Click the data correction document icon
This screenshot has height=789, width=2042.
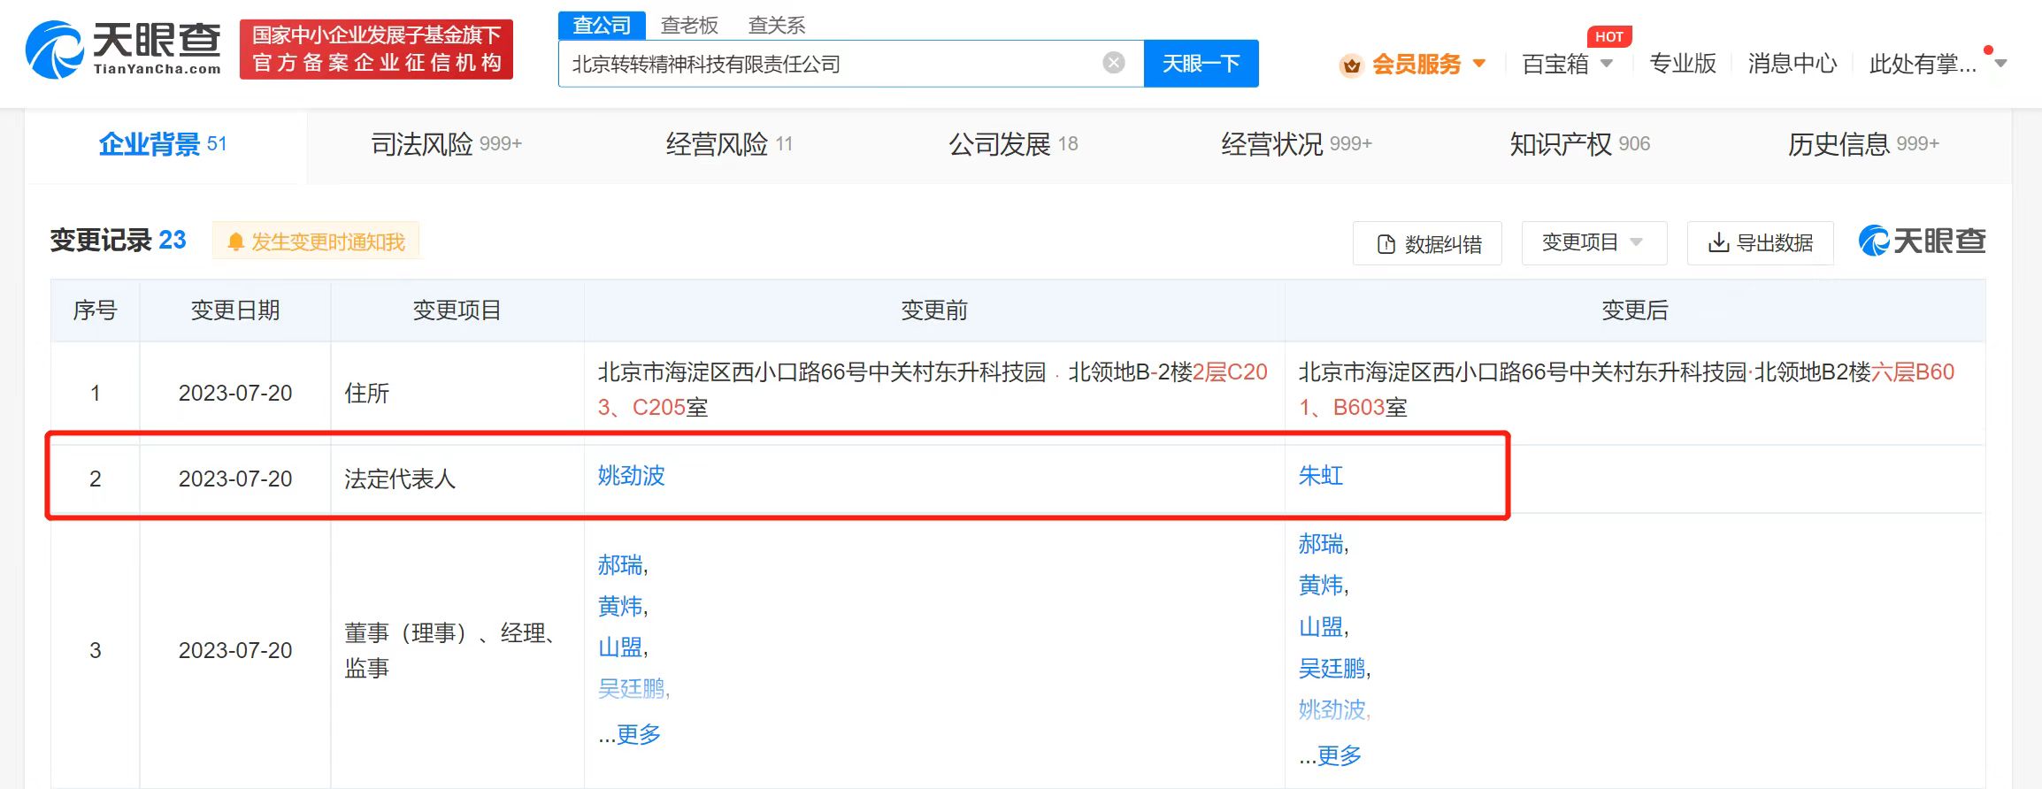coord(1386,244)
